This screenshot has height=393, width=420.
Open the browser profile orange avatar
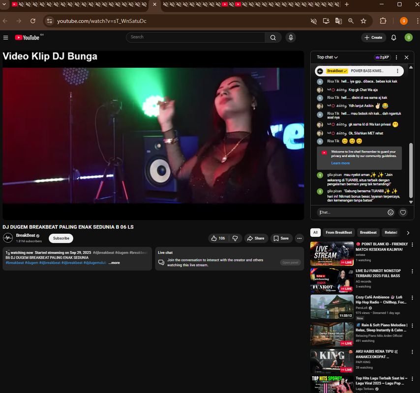[x=403, y=21]
